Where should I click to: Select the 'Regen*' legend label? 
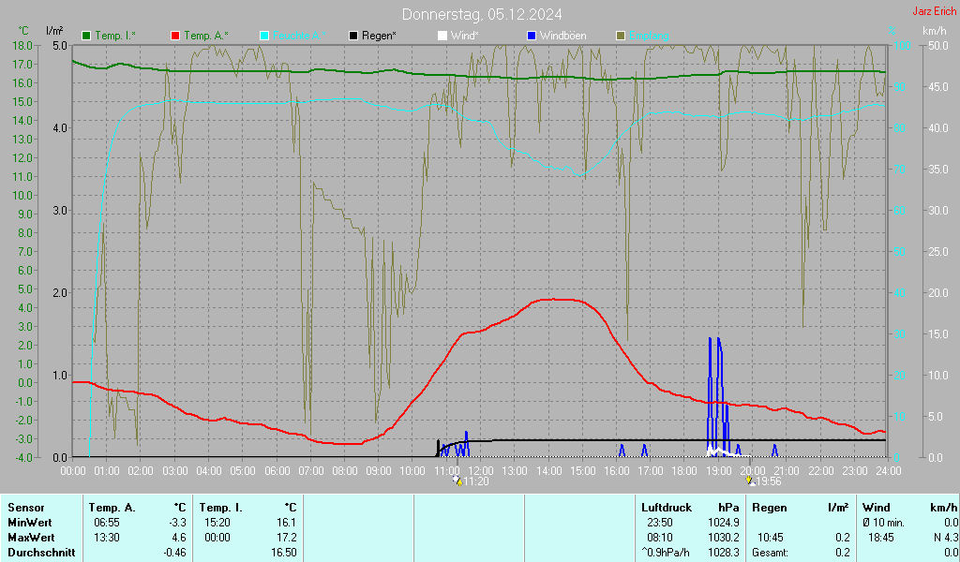click(379, 37)
